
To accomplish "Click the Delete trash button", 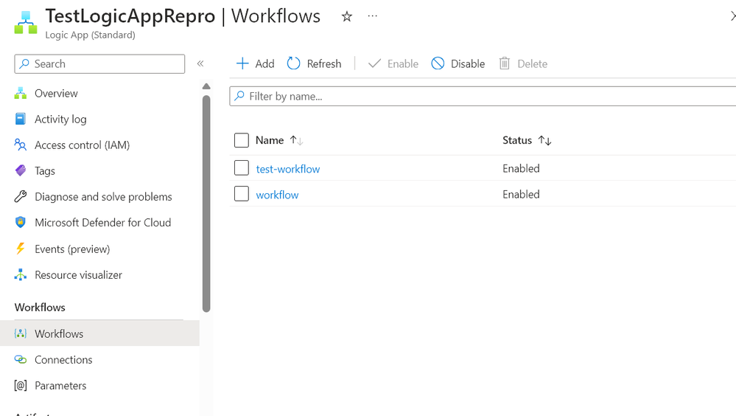I will [x=523, y=63].
